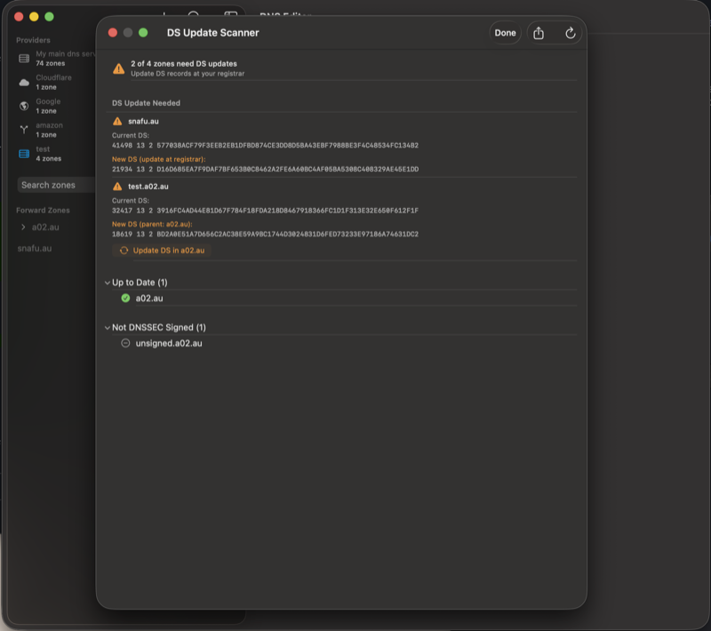711x631 pixels.
Task: Click the new DS record for snafu.au
Action: pos(265,169)
